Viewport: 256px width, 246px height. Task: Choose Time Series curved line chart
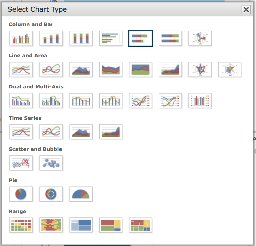[51, 132]
